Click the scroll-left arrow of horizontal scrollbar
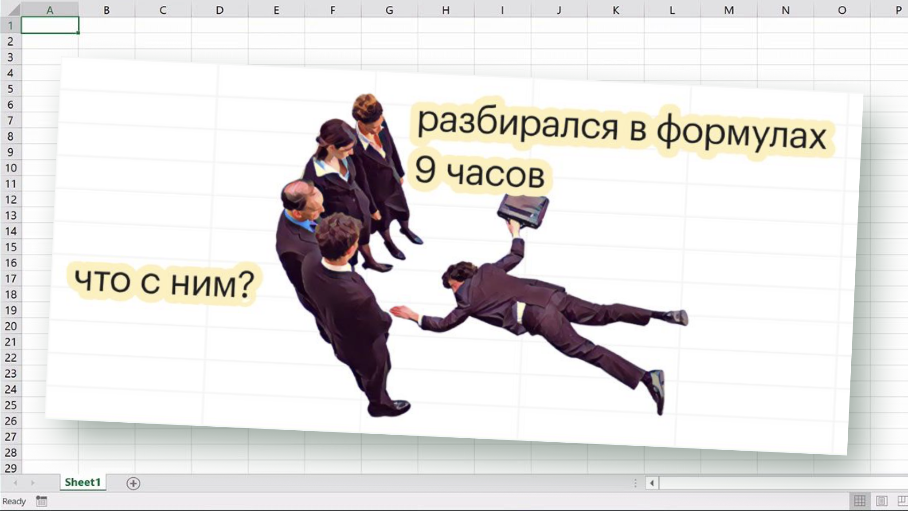908x511 pixels. point(652,483)
